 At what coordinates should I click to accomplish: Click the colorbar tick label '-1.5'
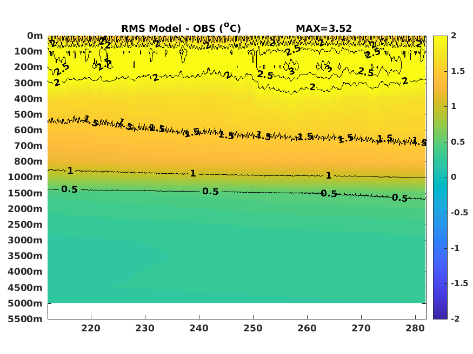(459, 283)
